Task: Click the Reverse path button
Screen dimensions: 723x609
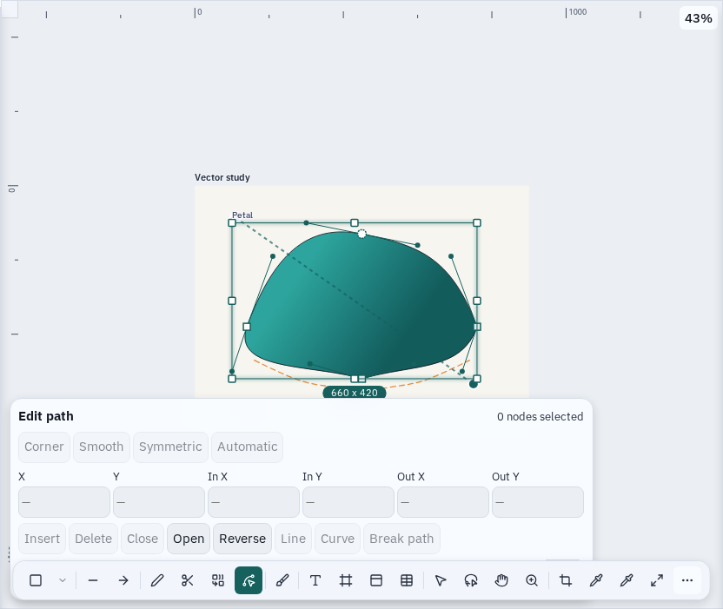Action: [242, 539]
